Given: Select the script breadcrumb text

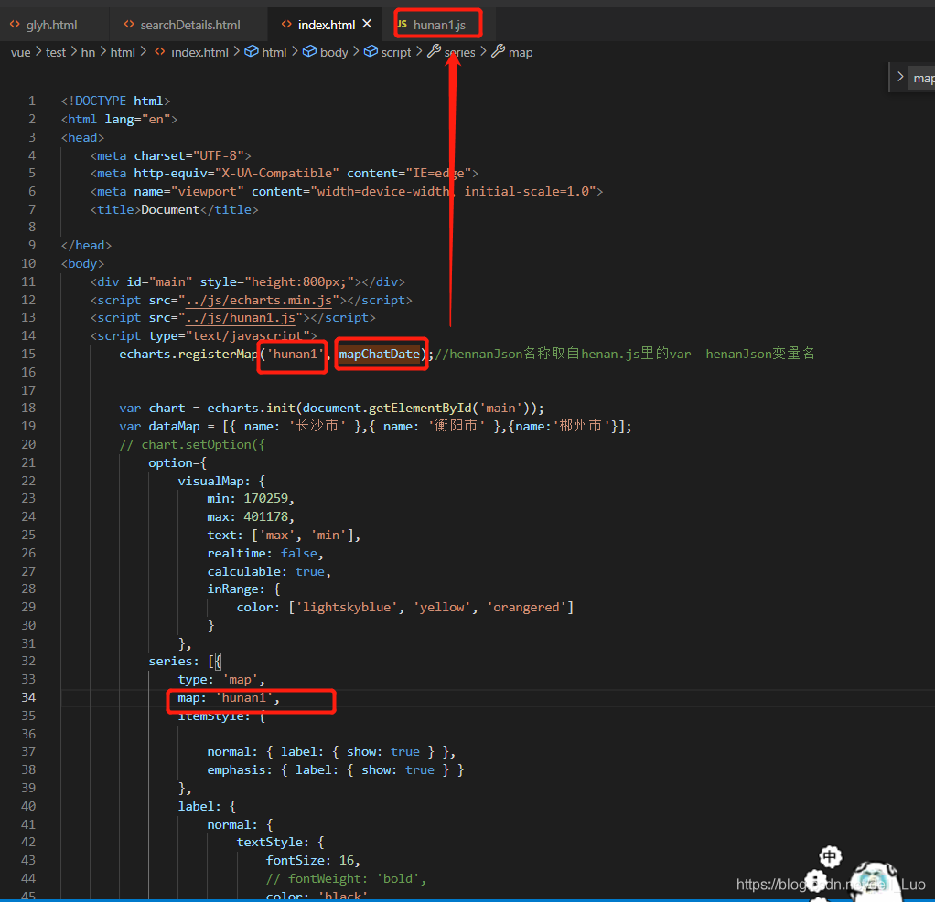Looking at the screenshot, I should click(x=396, y=52).
